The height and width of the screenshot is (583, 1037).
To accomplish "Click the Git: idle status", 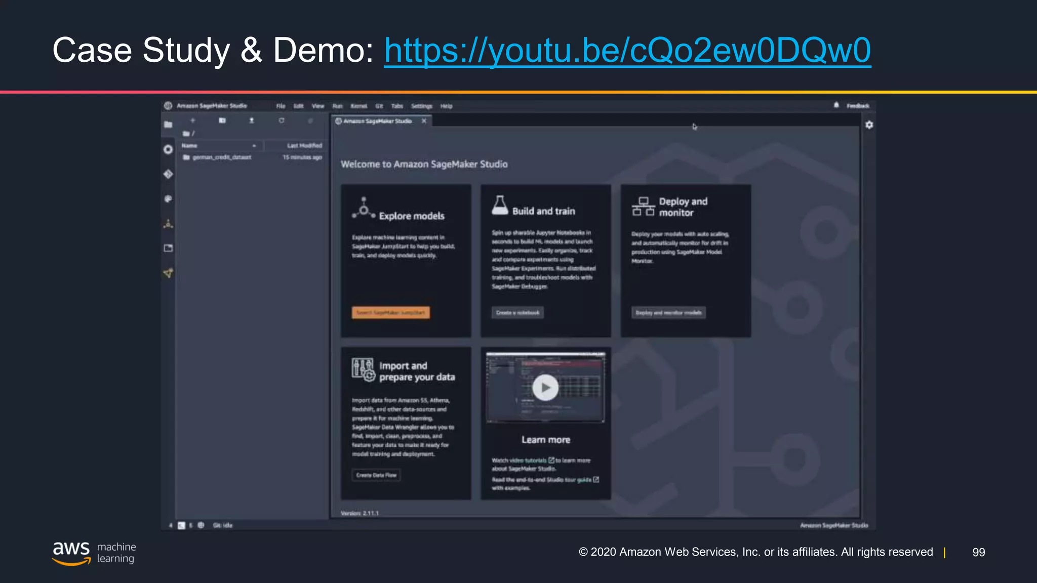I will pos(223,525).
